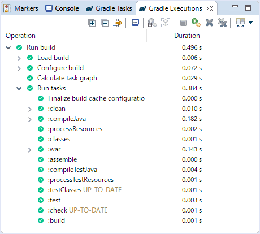
Task: Open the switch executions dropdown arrow
Action: pyautogui.click(x=250, y=23)
